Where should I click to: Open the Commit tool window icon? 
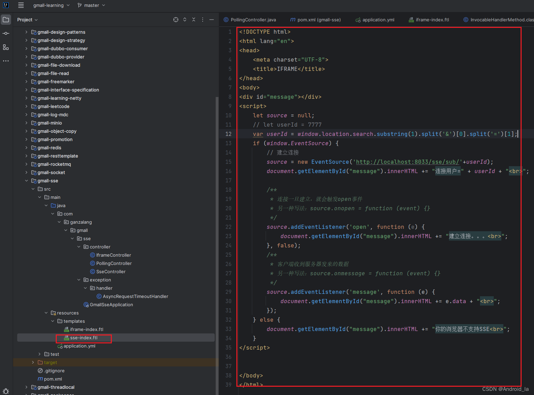[x=6, y=33]
